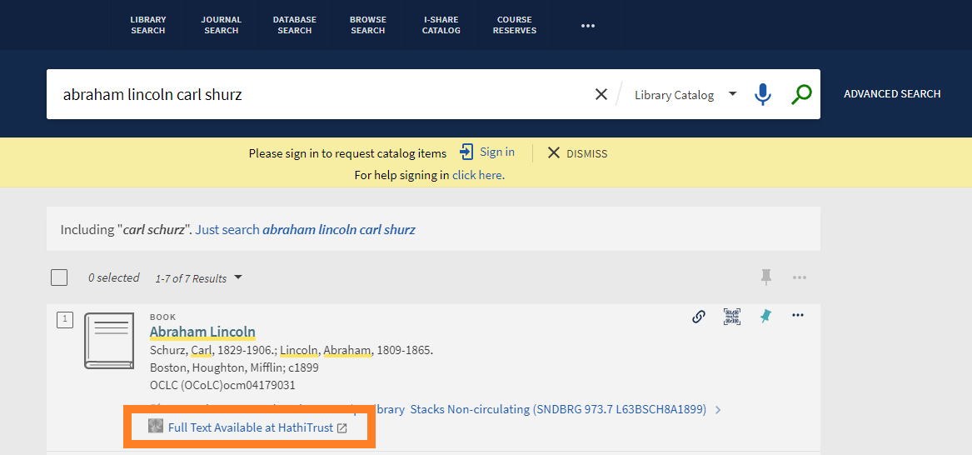This screenshot has width=972, height=455.
Task: Open the QR code icon for result 1
Action: point(731,316)
